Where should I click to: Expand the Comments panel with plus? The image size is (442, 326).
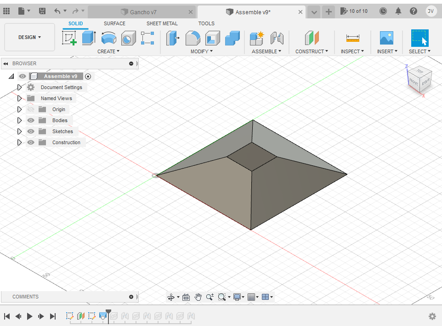(x=131, y=297)
